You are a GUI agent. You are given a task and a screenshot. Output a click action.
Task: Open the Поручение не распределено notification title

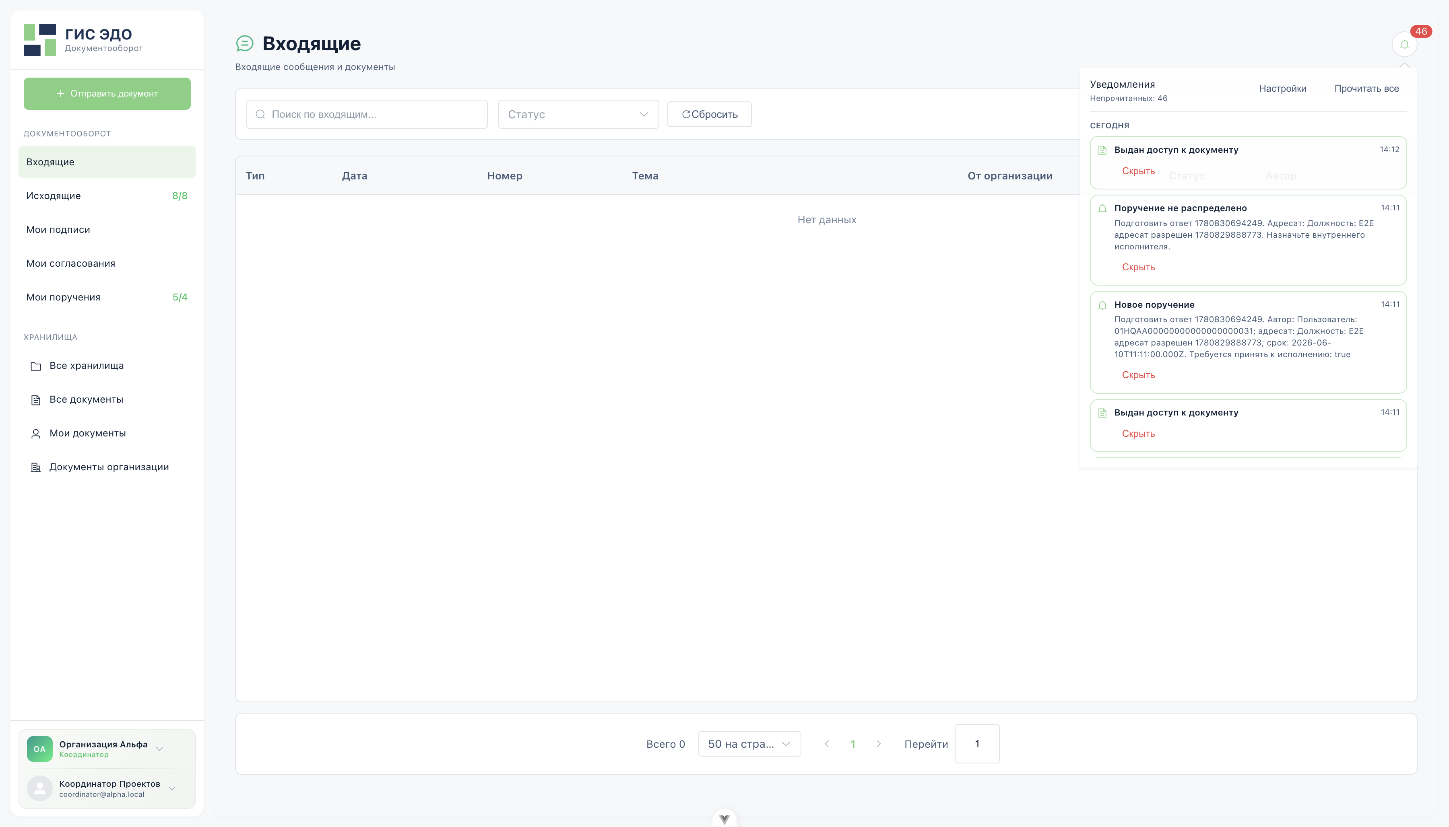click(1180, 208)
